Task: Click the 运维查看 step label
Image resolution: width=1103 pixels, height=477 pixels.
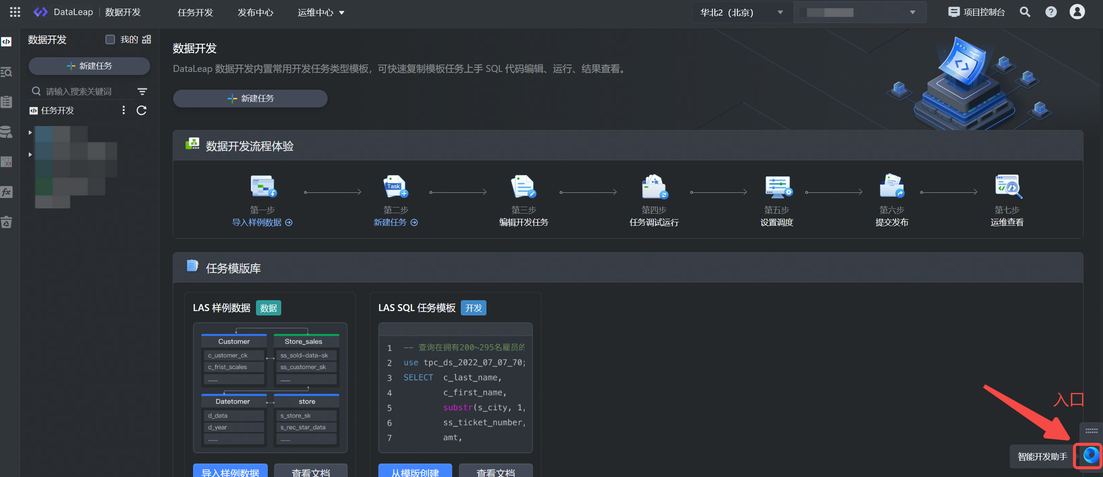Action: 1007,222
